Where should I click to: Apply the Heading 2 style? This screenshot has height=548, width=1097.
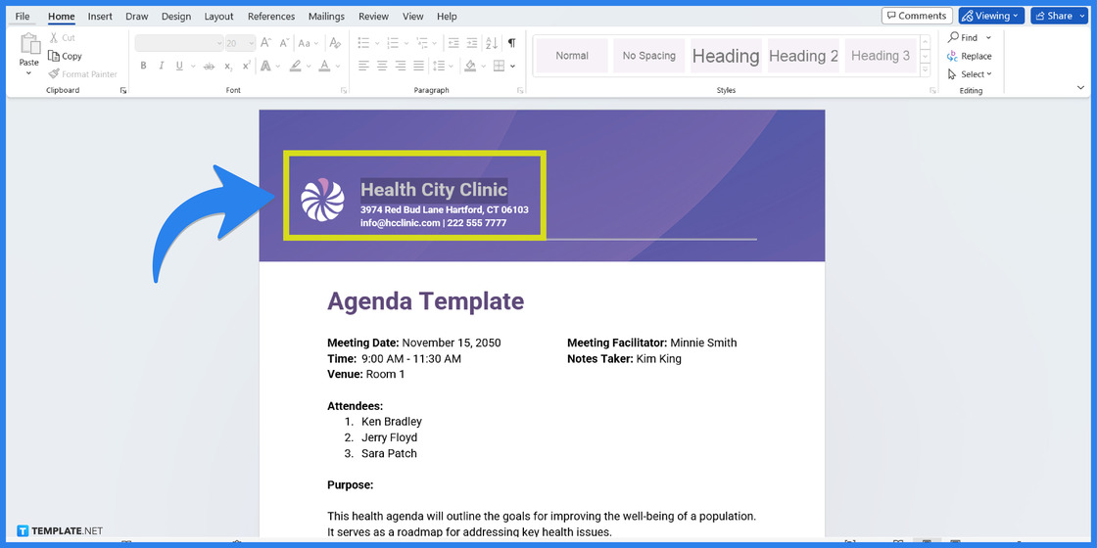pos(803,56)
